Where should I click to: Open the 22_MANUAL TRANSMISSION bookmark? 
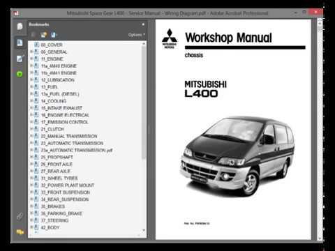69,136
